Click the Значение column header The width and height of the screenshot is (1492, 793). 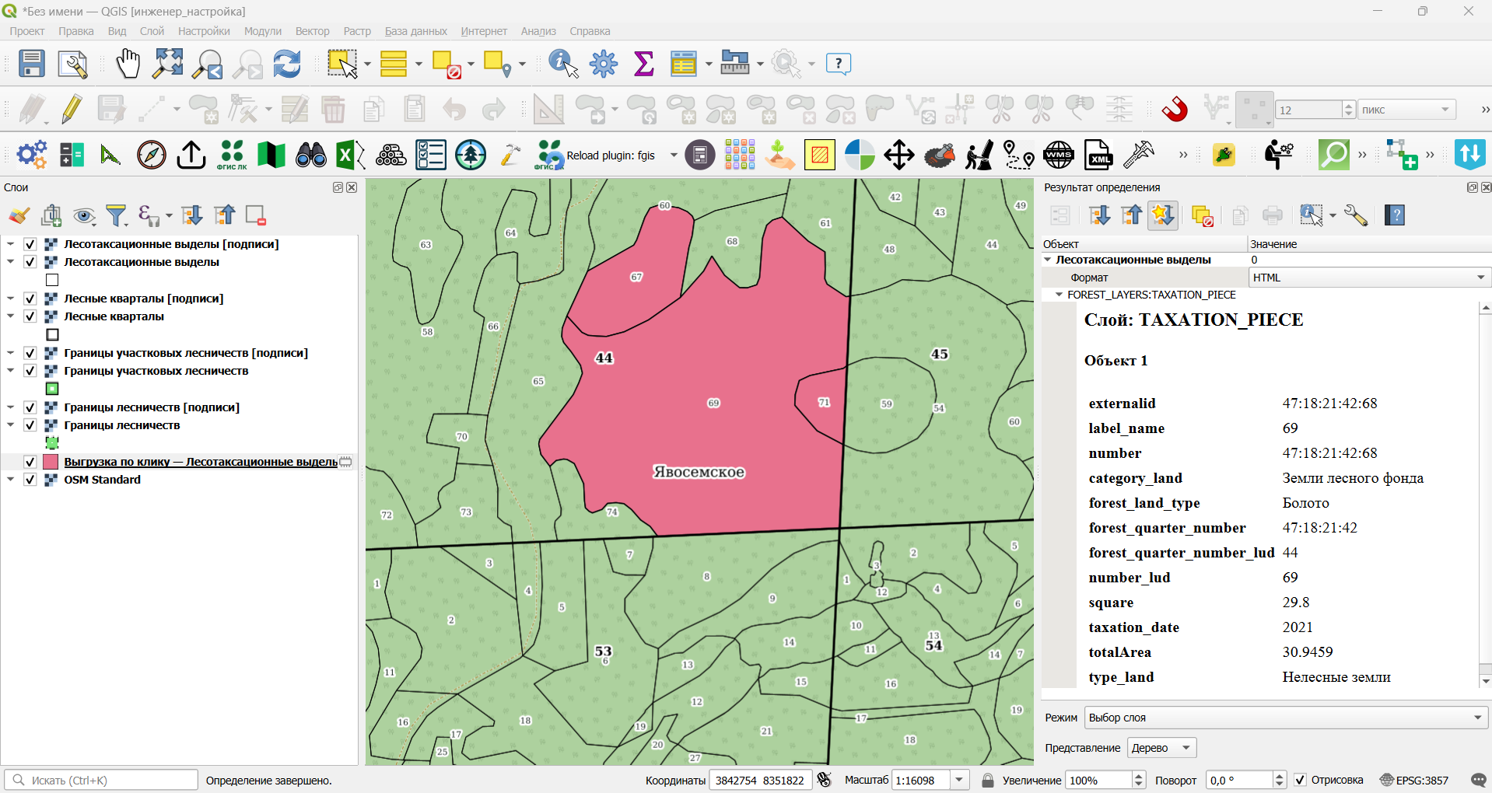click(1370, 244)
